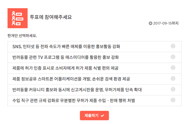Click the option text 제품 정보공유 스마트폰 어플리케이션
Screen dimensions: 190x124
[x=71, y=79]
